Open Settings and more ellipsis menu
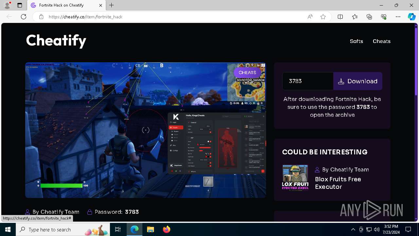Image resolution: width=419 pixels, height=236 pixels. coord(398,17)
